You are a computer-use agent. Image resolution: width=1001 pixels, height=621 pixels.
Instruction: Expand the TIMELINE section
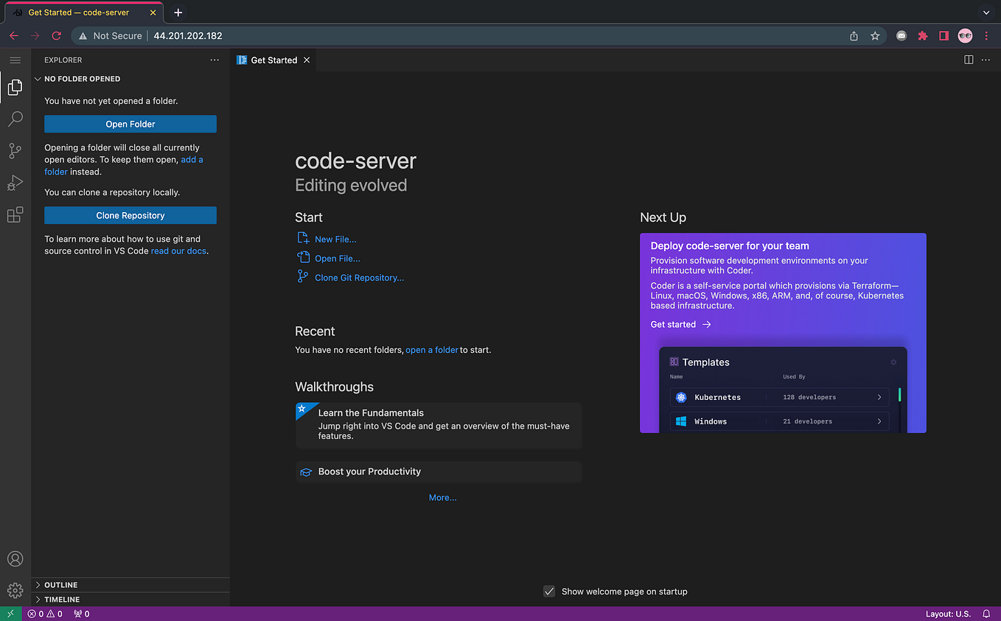tap(63, 599)
